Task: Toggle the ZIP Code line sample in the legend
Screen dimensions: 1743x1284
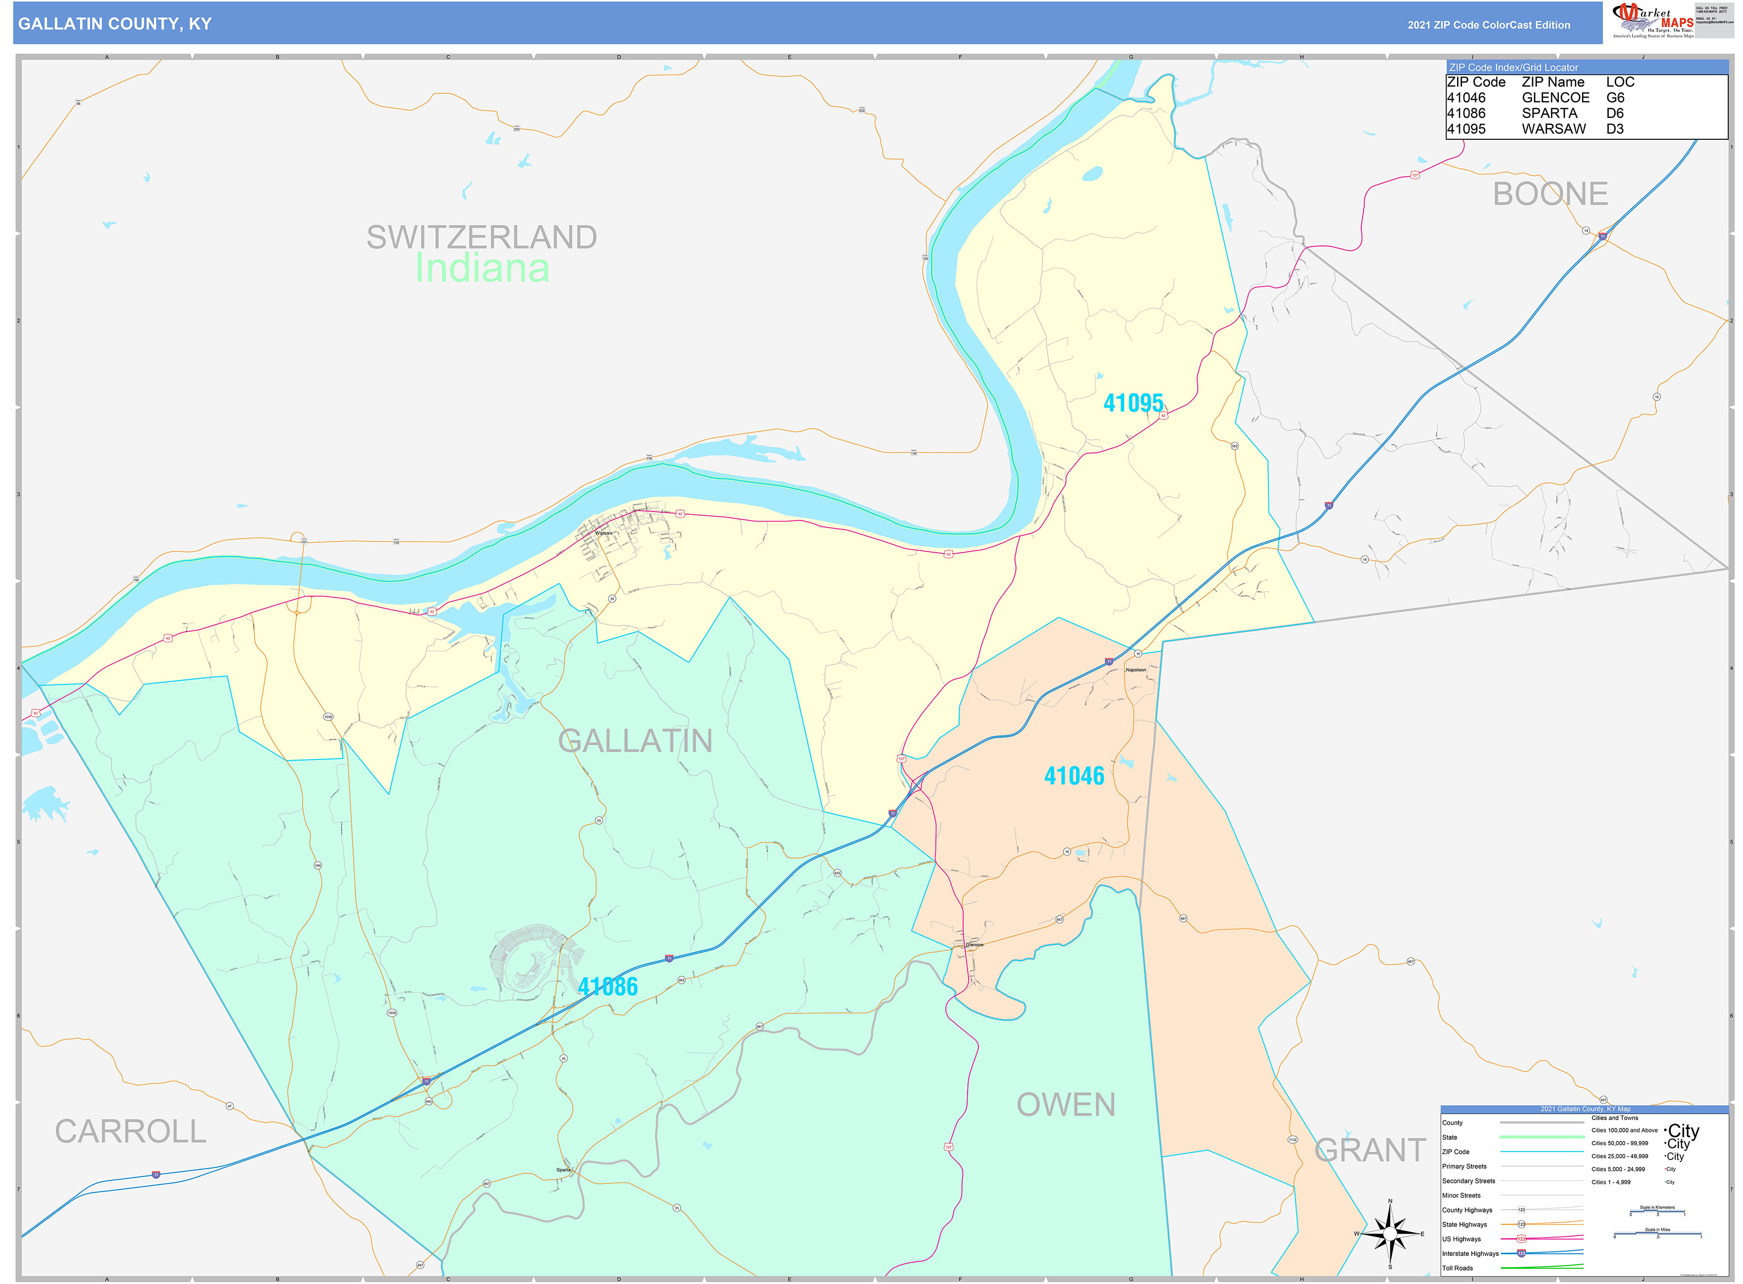Action: point(1542,1152)
